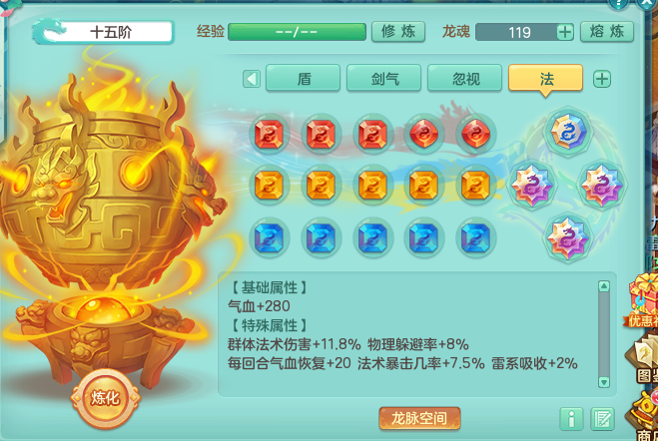Select the third blue dragon gem
Screen dimensions: 658x441
(372, 237)
